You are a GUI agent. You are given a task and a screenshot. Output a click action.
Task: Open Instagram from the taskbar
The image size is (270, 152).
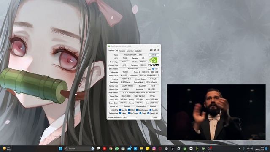coord(154,149)
